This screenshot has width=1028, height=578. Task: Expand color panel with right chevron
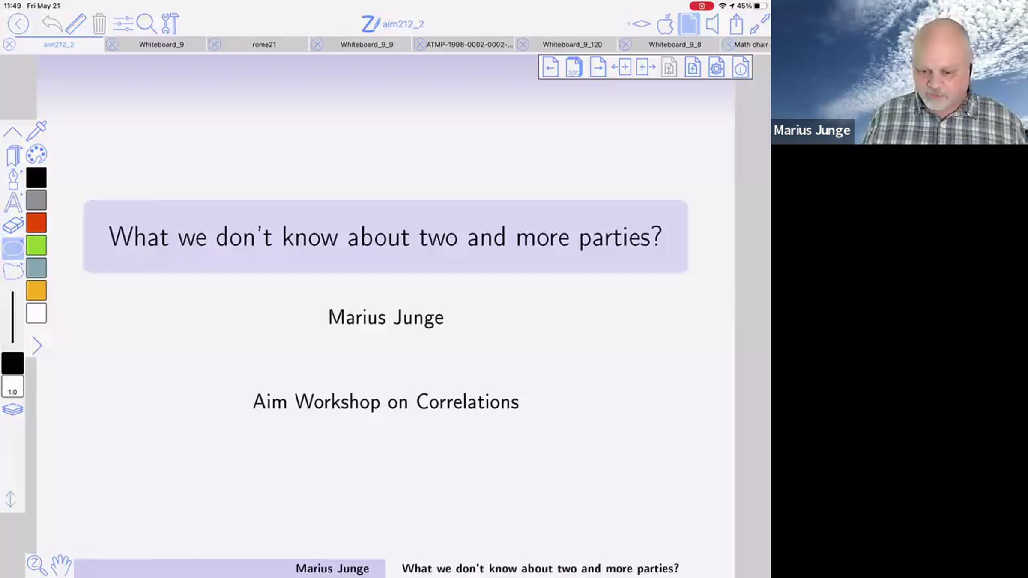(x=37, y=346)
